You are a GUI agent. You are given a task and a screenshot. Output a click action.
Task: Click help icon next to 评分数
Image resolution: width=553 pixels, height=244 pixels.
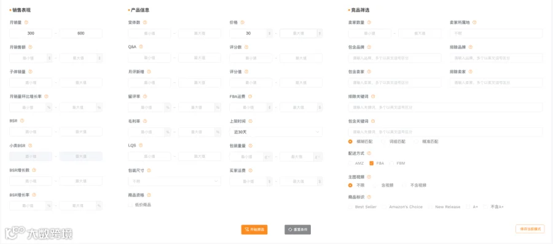coord(246,47)
